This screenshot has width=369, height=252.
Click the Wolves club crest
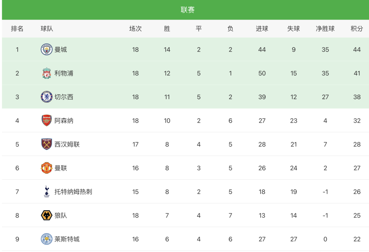click(x=46, y=216)
